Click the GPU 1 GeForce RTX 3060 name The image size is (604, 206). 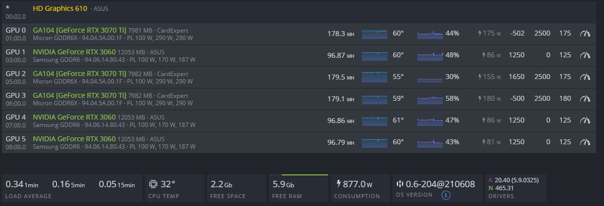click(x=74, y=52)
